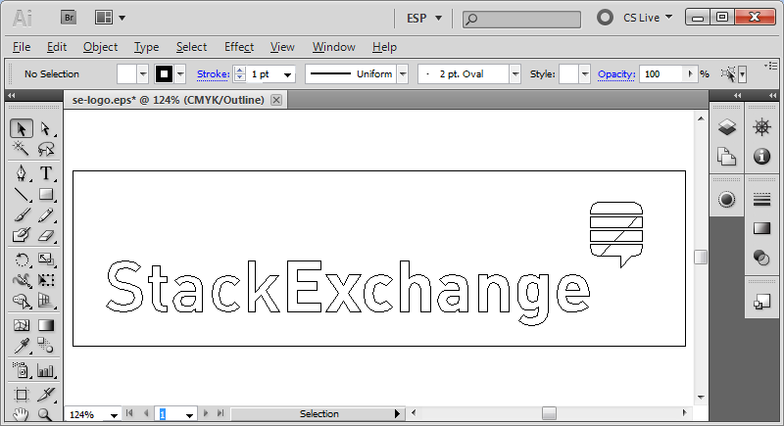The image size is (784, 426).
Task: Open the Transparency panel icon
Action: click(761, 258)
